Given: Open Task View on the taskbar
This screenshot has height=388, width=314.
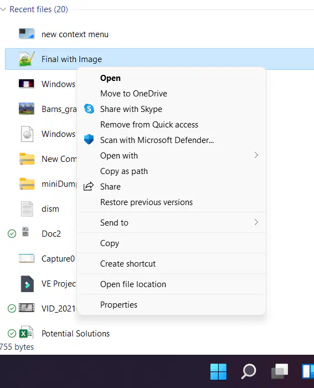Looking at the screenshot, I should pyautogui.click(x=280, y=371).
